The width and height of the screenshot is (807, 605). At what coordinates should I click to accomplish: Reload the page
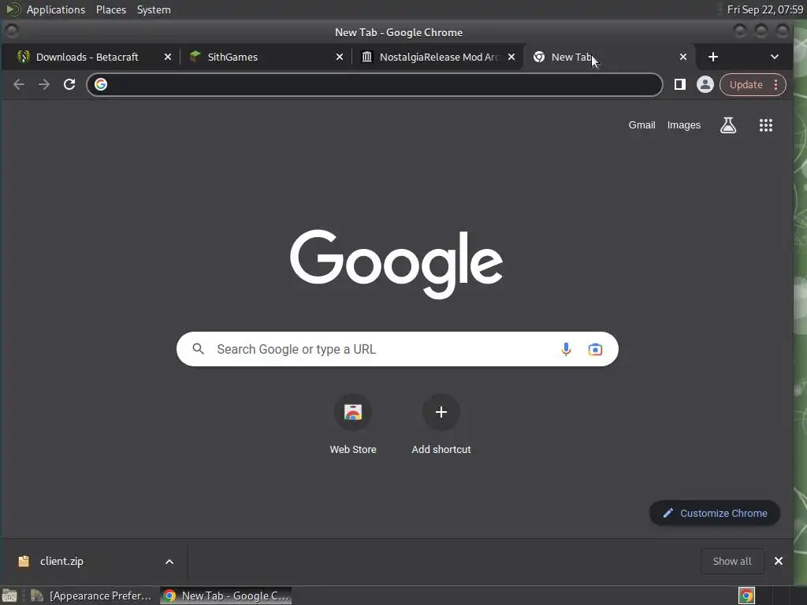pyautogui.click(x=69, y=84)
